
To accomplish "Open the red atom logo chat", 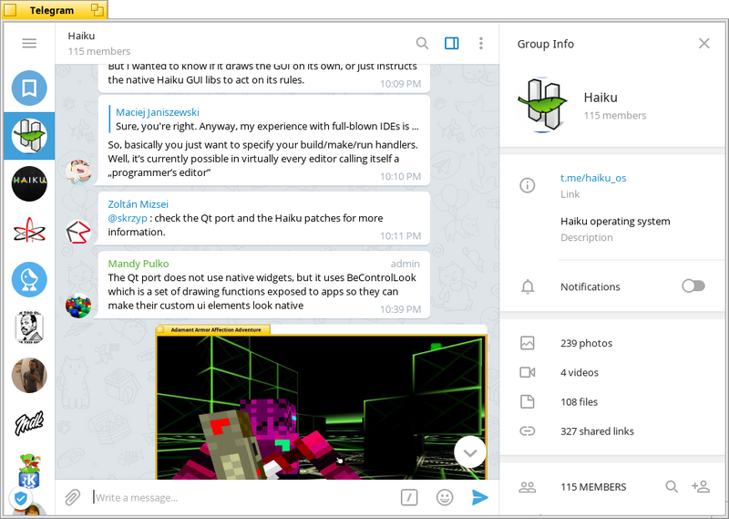I will 29,232.
